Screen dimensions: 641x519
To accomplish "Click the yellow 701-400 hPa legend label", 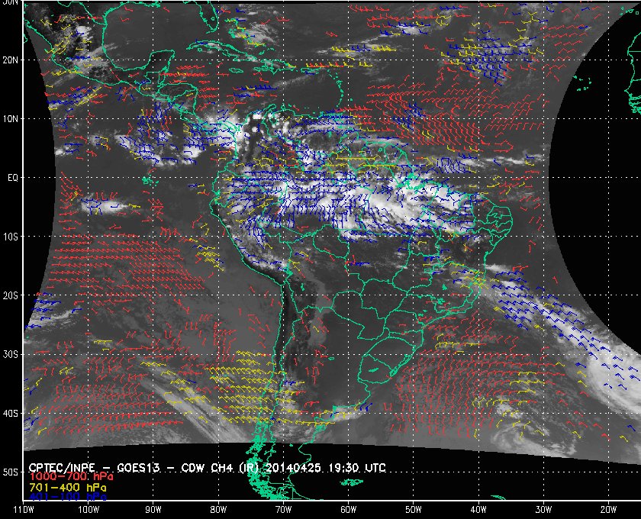I will coord(67,488).
